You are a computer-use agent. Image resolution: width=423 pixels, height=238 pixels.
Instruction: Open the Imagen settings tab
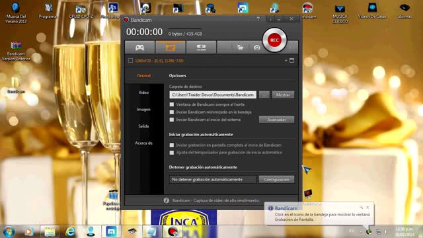(x=144, y=109)
